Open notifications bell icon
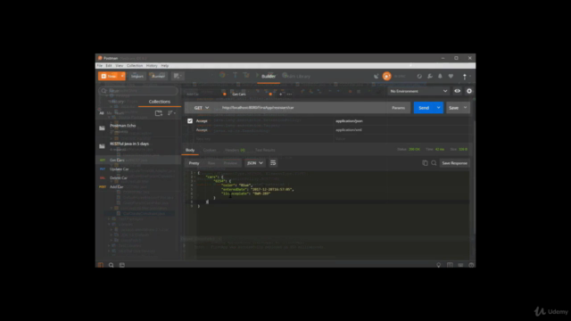 pos(440,76)
